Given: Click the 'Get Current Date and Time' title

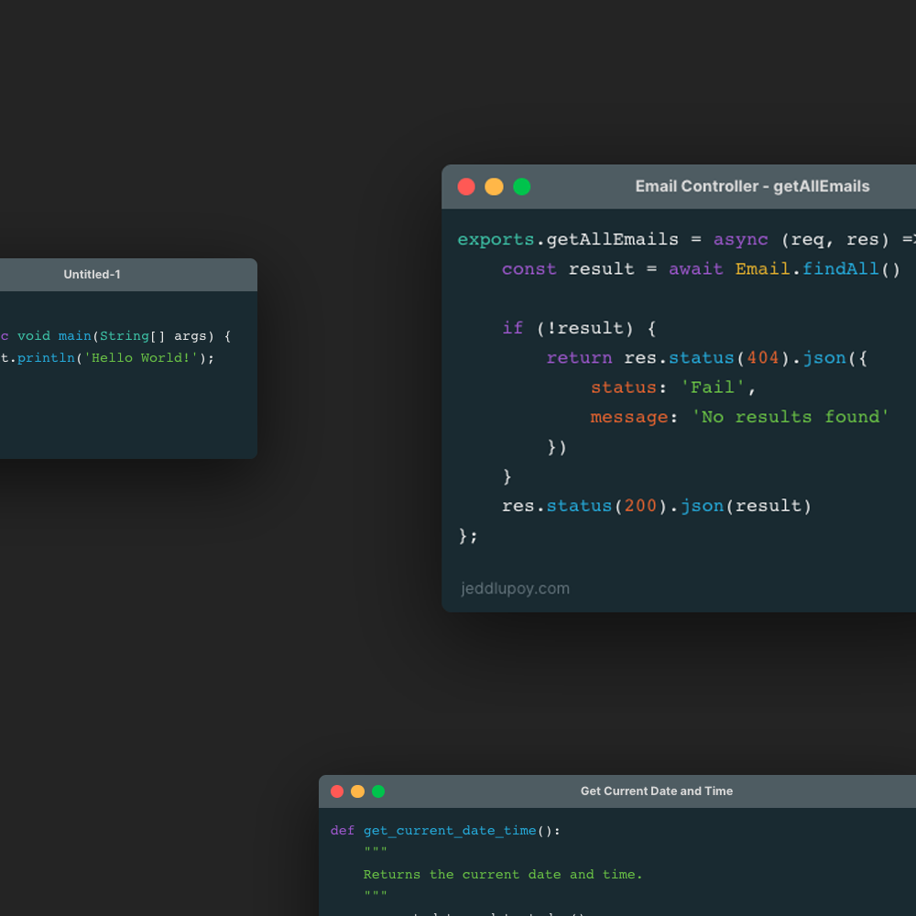Looking at the screenshot, I should pos(656,791).
